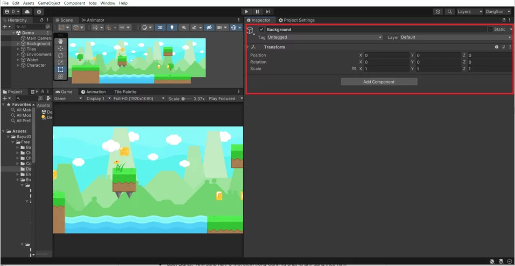Open the Tag dropdown showing Untagged
The image size is (515, 266).
(x=325, y=38)
